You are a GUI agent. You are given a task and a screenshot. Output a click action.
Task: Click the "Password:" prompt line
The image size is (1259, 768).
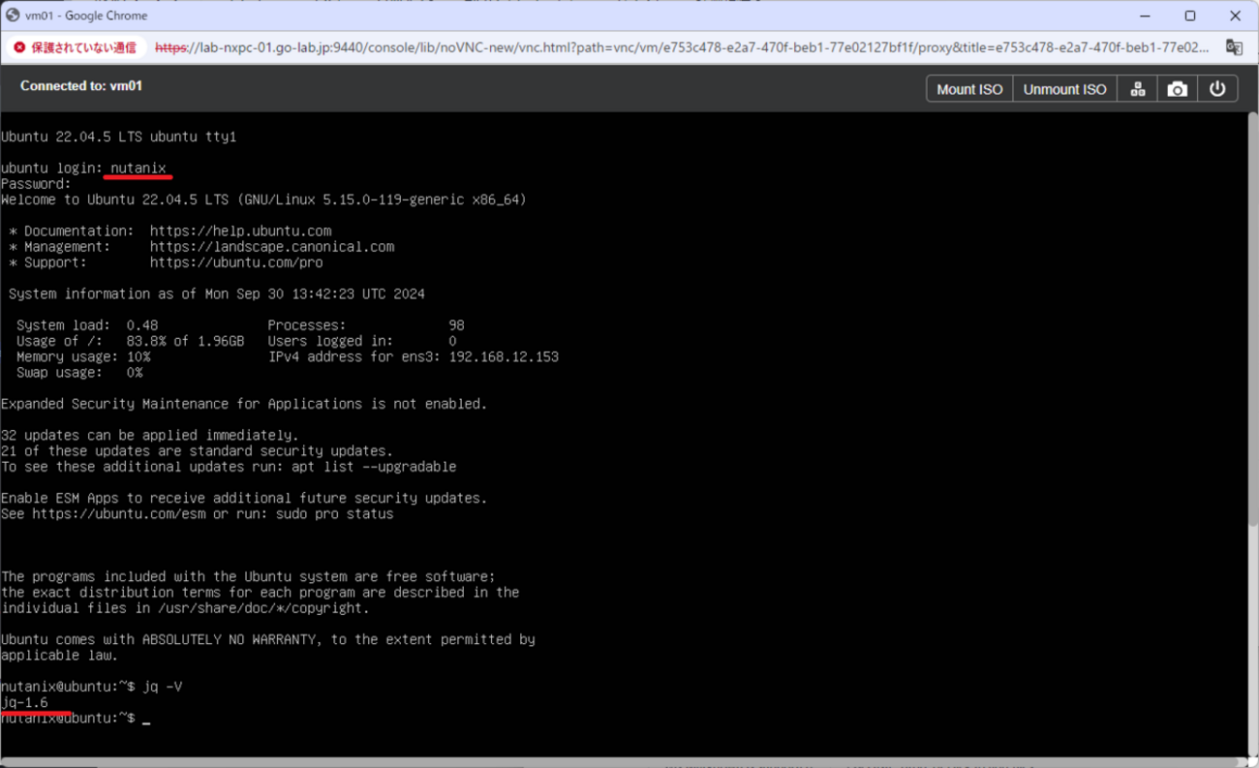tap(36, 184)
